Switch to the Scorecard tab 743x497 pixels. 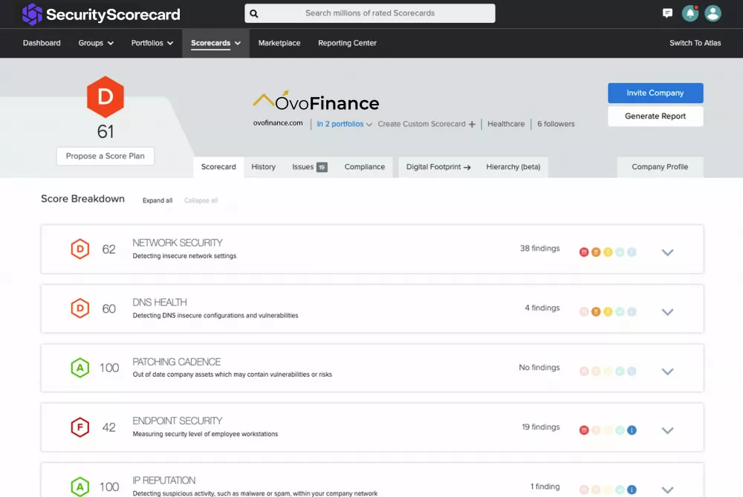tap(218, 167)
